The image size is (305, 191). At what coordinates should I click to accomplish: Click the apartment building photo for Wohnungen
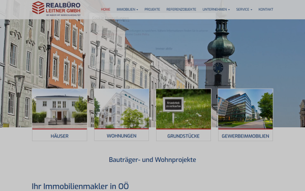click(x=121, y=109)
